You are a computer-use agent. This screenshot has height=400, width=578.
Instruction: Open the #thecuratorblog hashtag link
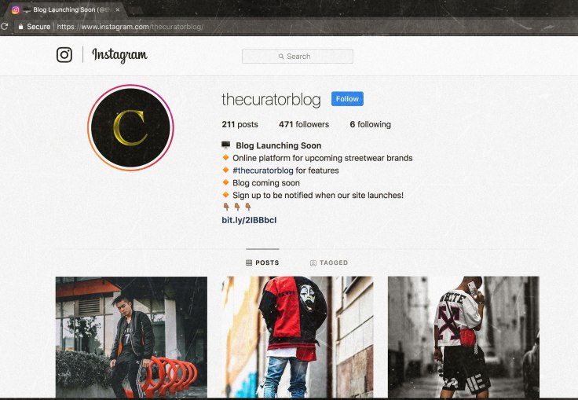(263, 171)
